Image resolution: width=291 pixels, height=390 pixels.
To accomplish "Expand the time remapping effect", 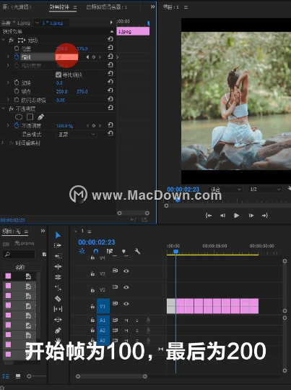I will point(3,143).
